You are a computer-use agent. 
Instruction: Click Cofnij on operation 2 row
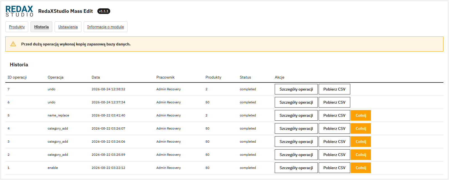click(361, 155)
